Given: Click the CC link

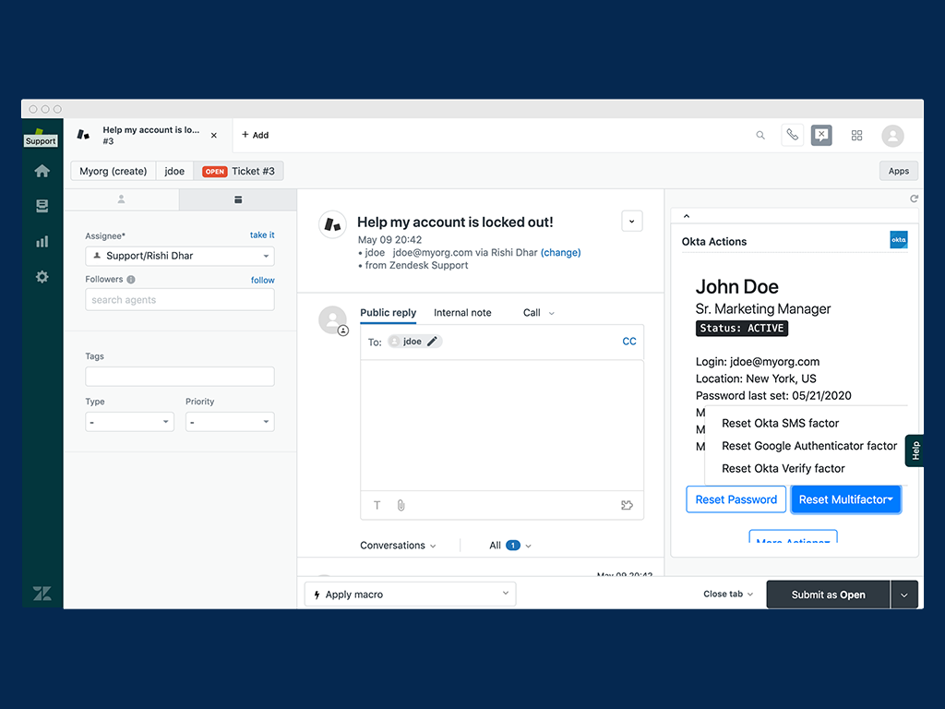Looking at the screenshot, I should (629, 342).
